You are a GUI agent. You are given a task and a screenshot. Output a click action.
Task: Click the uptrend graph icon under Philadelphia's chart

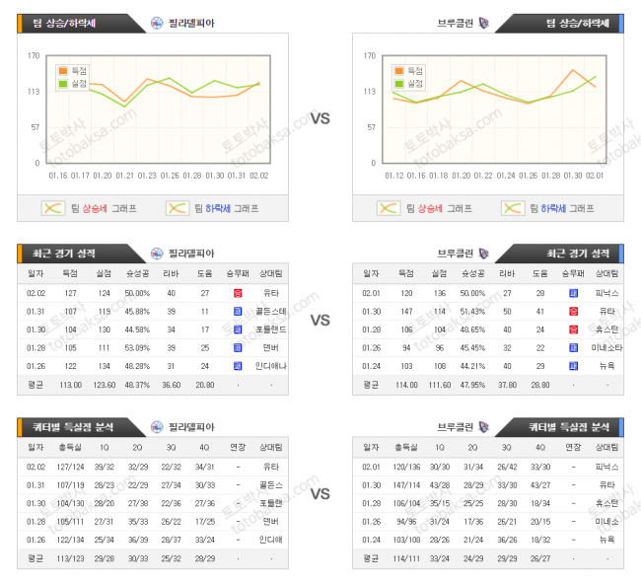52,208
